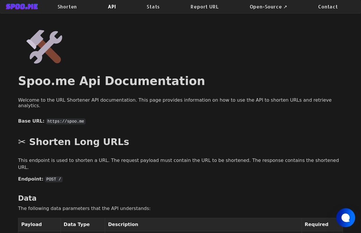Screen dimensions: 361x233
Task: Click the https://spoo.me base URL code
Action: [x=66, y=121]
